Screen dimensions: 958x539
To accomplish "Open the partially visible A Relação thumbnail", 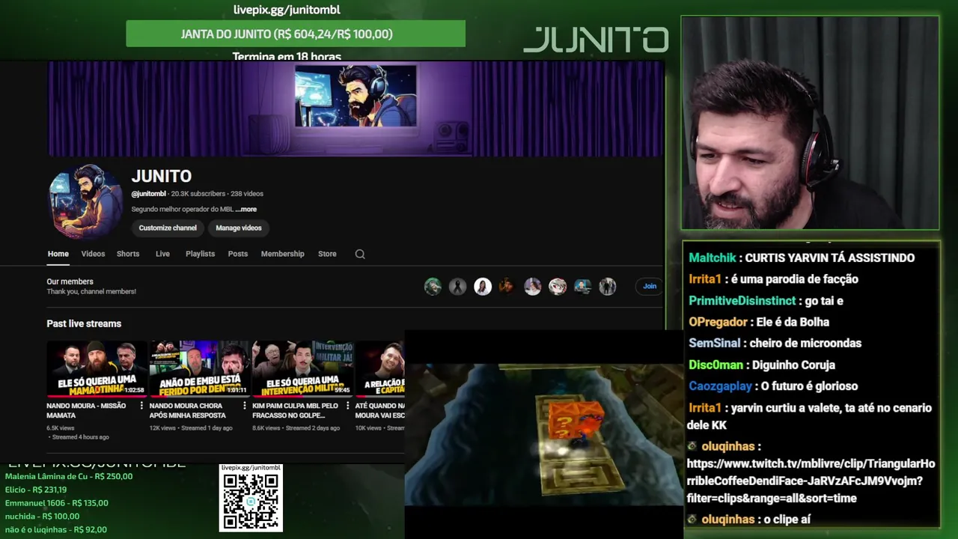I will (379, 368).
